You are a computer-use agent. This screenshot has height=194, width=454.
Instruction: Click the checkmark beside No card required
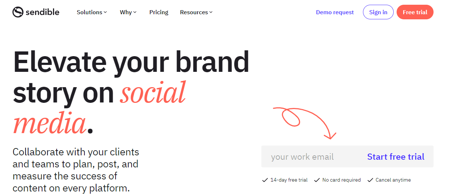click(x=317, y=180)
